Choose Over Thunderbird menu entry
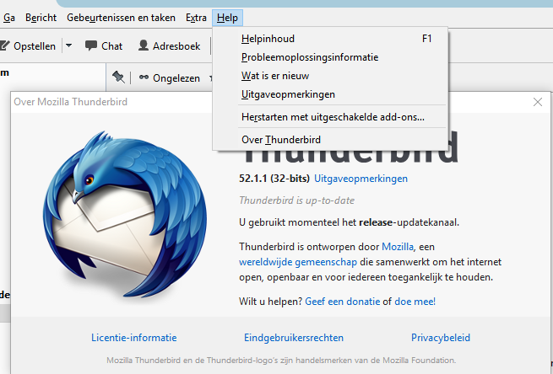Screen dimensions: 553x374 [x=330, y=140]
